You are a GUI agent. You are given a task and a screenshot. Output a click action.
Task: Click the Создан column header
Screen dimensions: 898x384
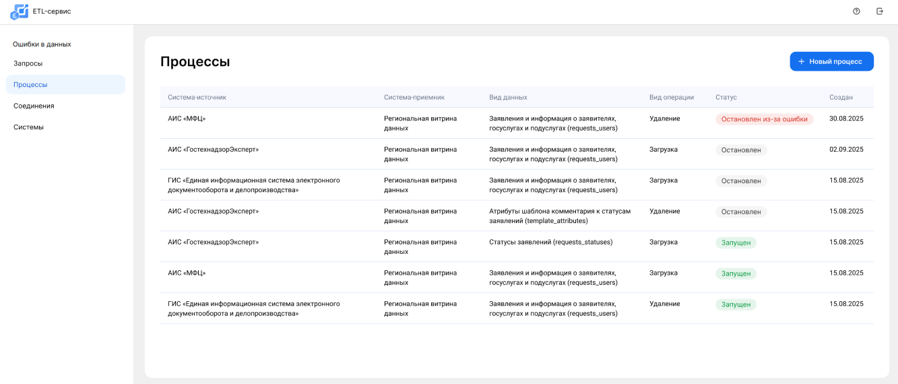coord(840,97)
